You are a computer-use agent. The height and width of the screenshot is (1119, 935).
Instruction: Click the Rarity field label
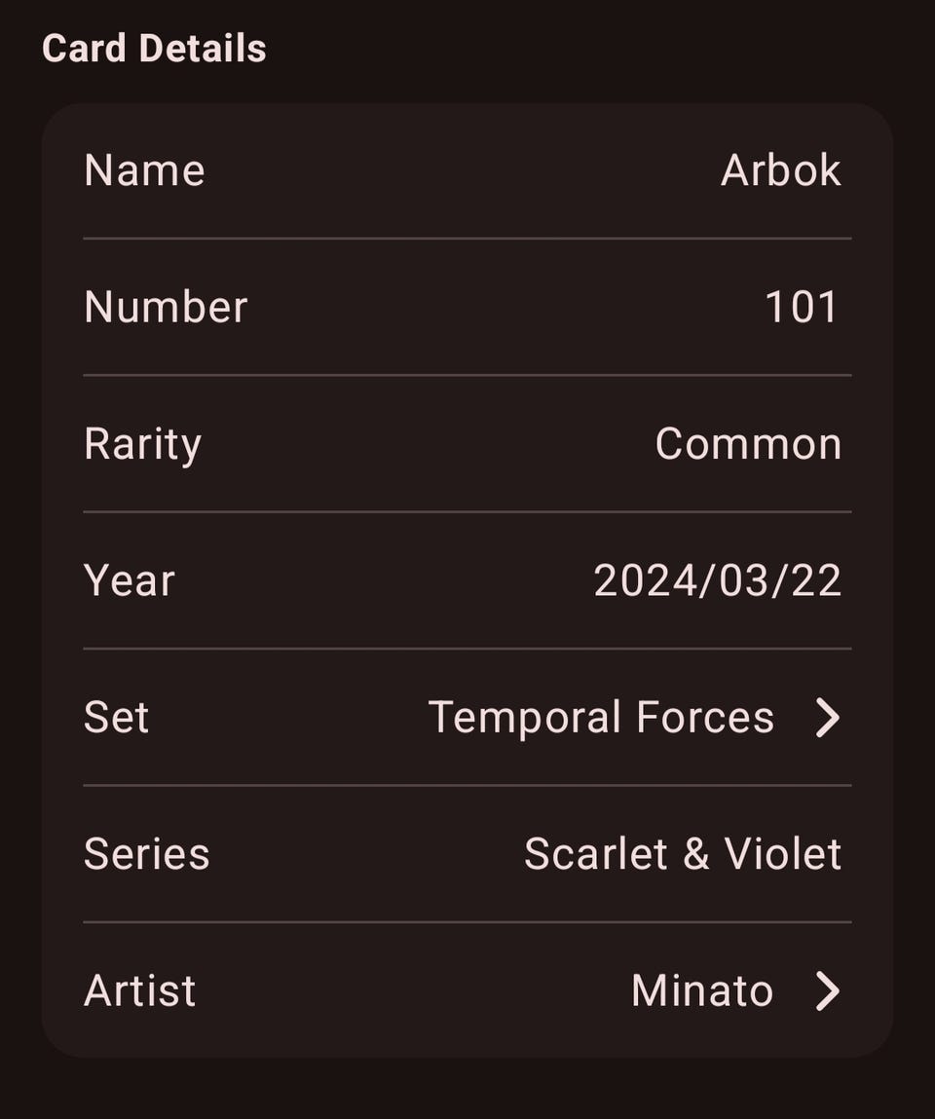click(x=142, y=444)
